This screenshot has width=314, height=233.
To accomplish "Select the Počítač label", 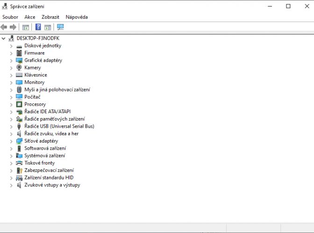I will click(32, 97).
